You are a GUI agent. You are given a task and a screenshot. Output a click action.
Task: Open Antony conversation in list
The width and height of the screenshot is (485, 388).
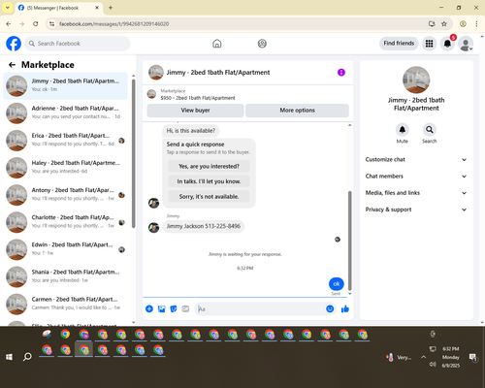(65, 195)
